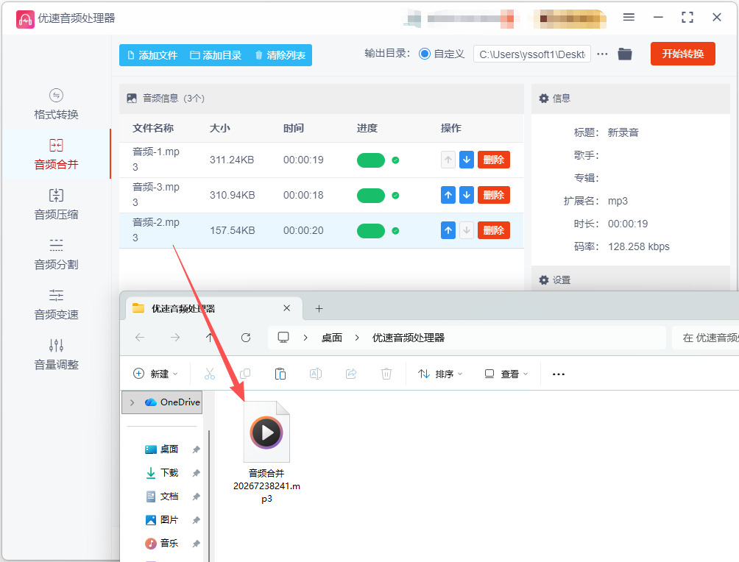Viewport: 739px width, 562px height.
Task: Open the 查看 view dropdown
Action: pos(506,374)
